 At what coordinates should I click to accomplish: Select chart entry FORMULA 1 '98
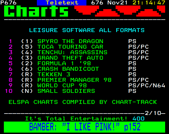point(64,63)
